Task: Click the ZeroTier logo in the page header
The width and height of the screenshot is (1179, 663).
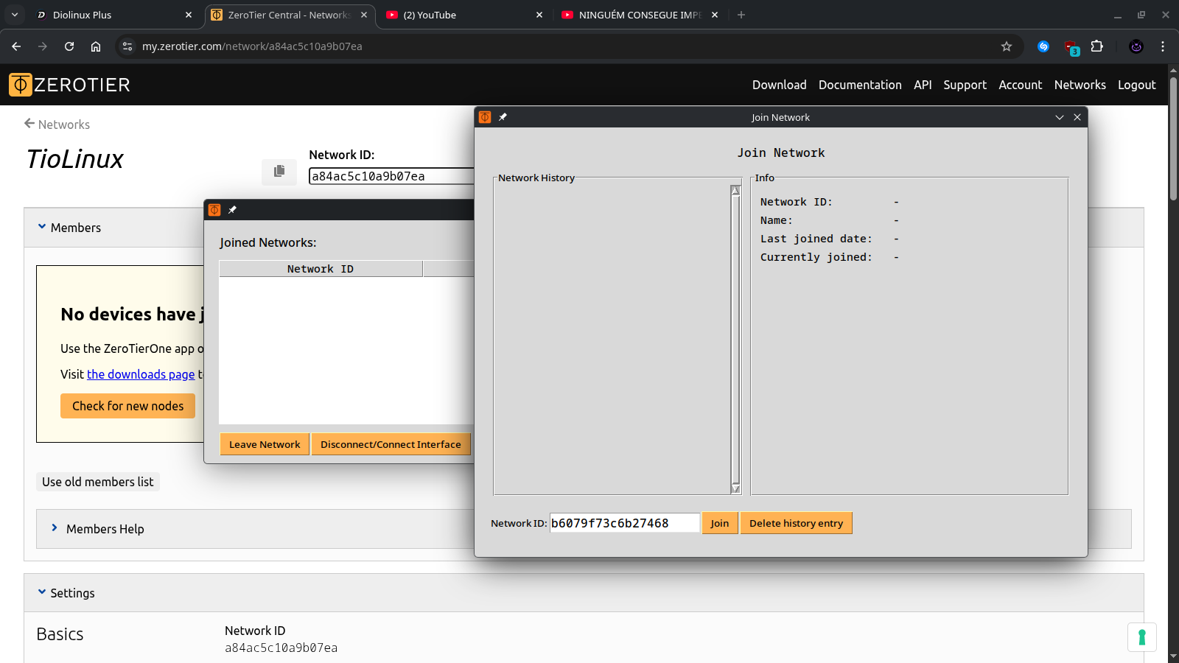Action: click(69, 85)
